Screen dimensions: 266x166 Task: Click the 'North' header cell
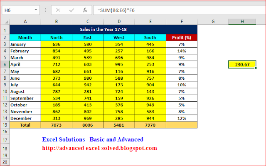point(57,37)
